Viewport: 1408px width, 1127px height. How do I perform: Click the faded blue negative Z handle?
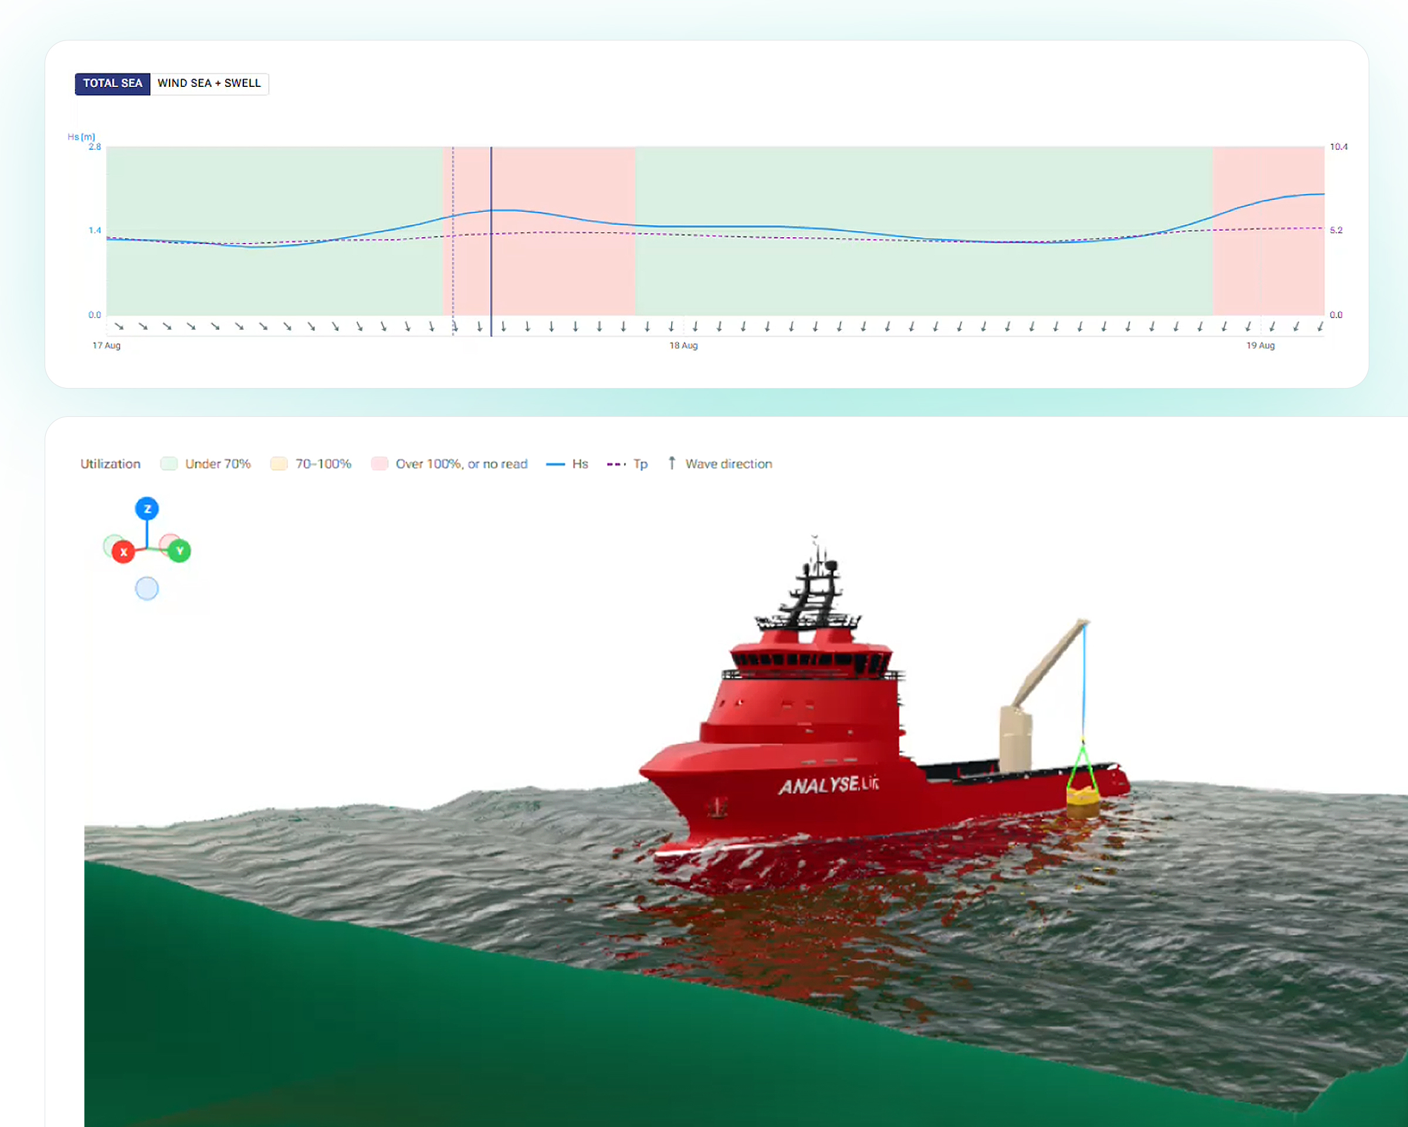coord(147,589)
